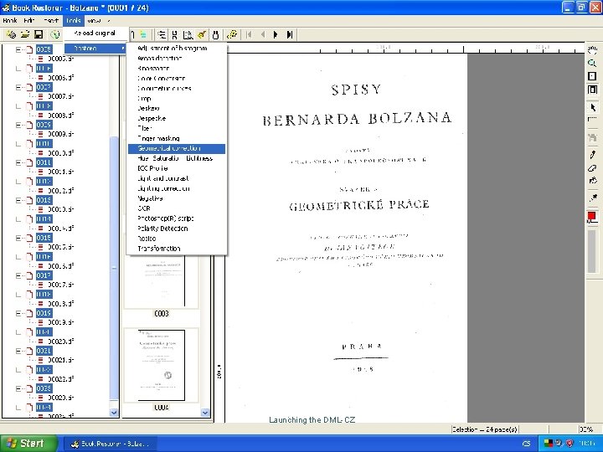
Task: Select the Hand pan tool
Action: point(592,49)
